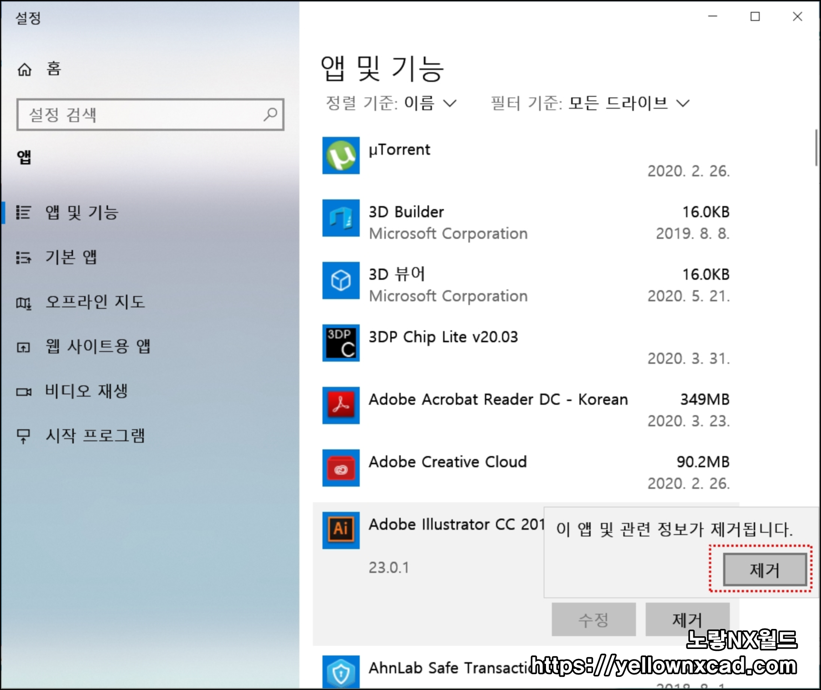
Task: Click the 2020. 3. 23. install date
Action: point(689,421)
